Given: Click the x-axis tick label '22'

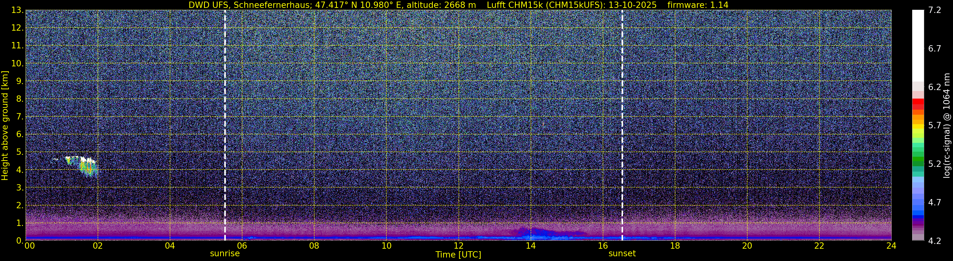Looking at the screenshot, I should point(819,246).
